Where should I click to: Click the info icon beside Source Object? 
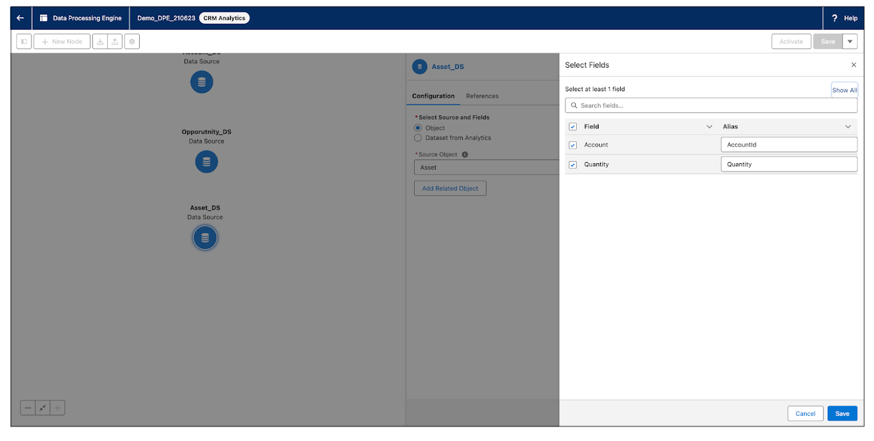(x=465, y=154)
